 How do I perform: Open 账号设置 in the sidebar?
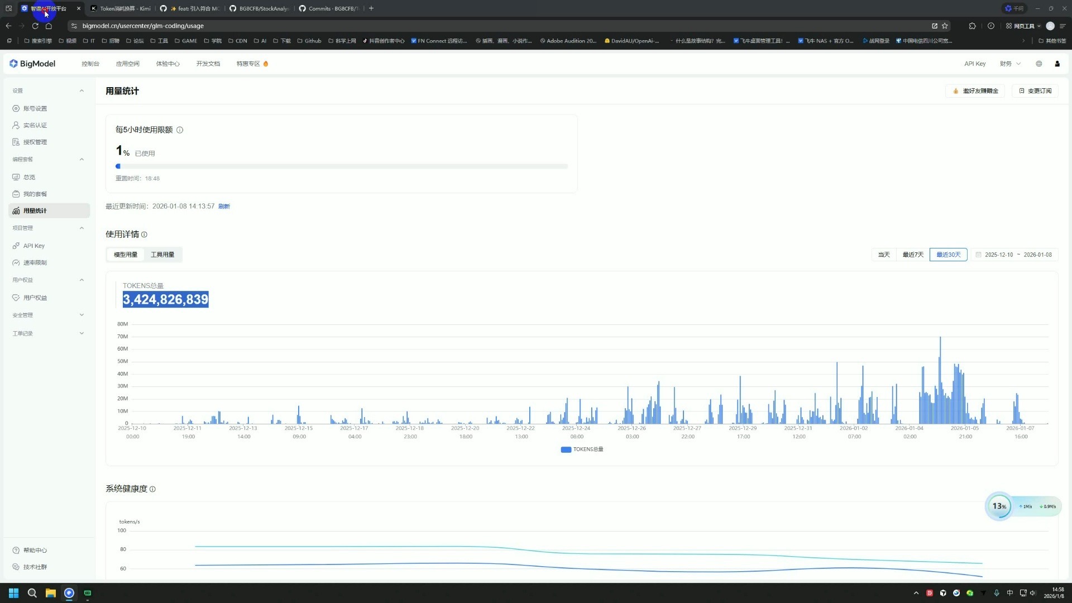tap(35, 108)
